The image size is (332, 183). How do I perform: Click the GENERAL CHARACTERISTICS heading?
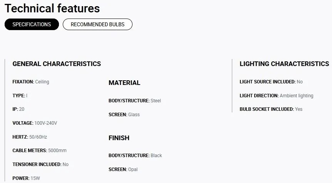[x=57, y=64]
